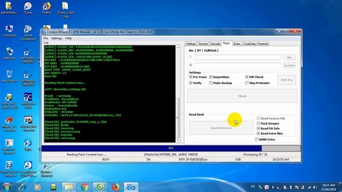Open the Computer desktop icon

[9, 31]
